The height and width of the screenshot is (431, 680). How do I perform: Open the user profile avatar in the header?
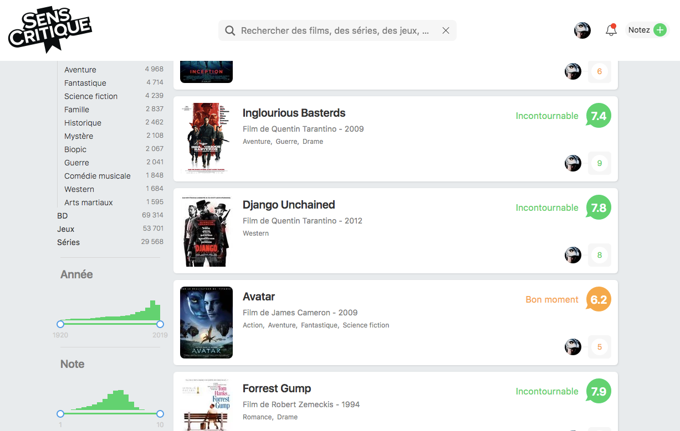click(582, 30)
